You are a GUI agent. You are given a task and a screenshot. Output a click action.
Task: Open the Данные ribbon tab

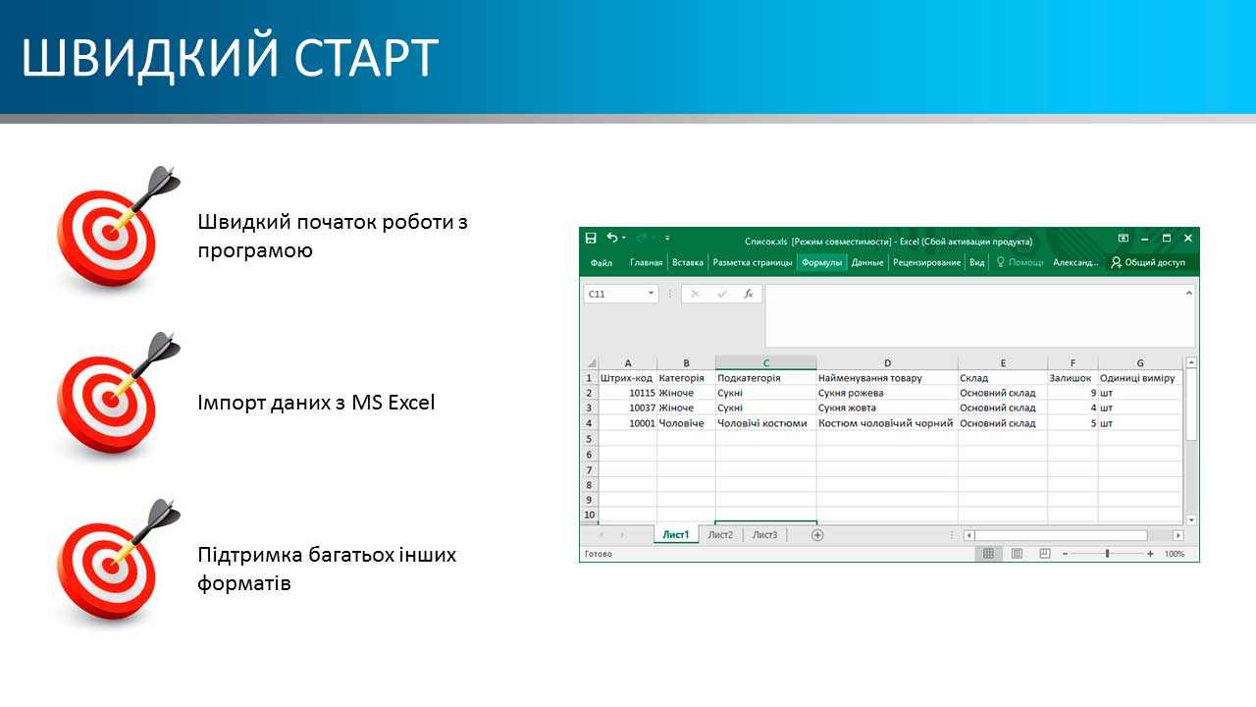point(867,262)
